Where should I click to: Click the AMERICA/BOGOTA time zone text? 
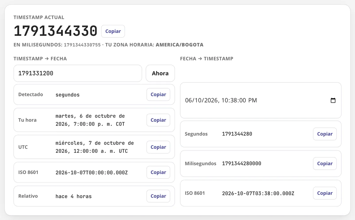180,45
